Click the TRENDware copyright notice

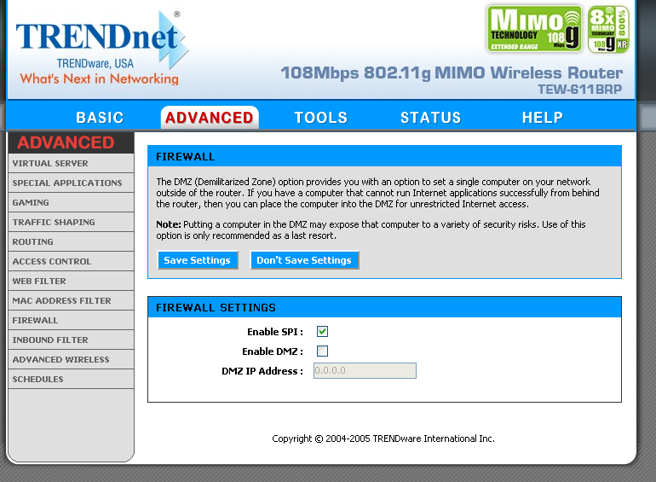(x=383, y=438)
